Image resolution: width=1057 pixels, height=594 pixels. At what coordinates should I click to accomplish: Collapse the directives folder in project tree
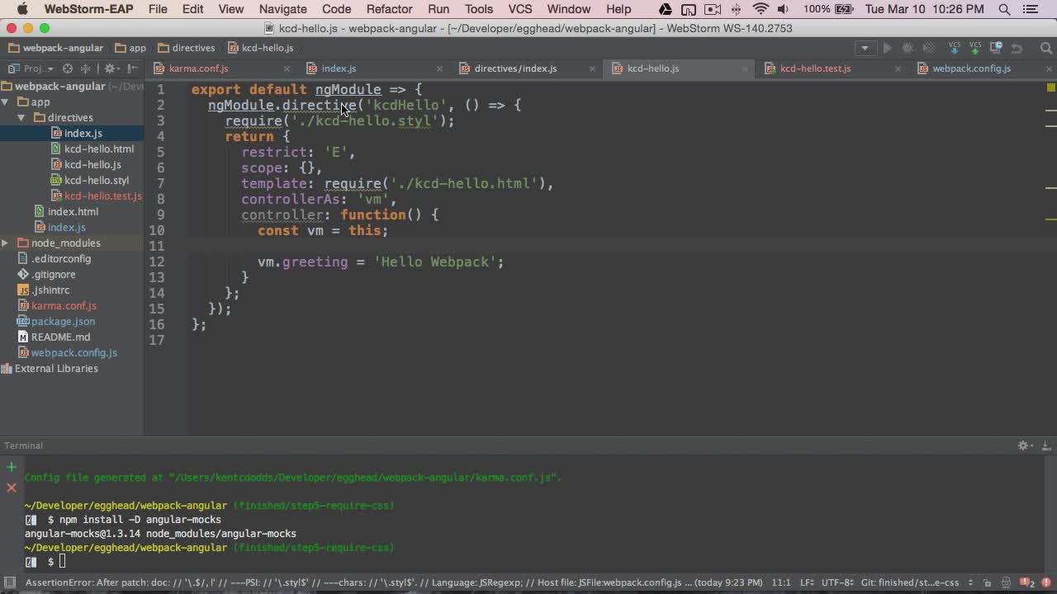[21, 117]
